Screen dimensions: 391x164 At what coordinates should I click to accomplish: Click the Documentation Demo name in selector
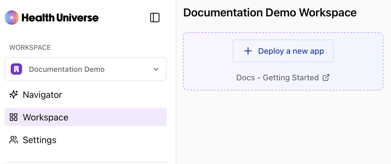[67, 69]
